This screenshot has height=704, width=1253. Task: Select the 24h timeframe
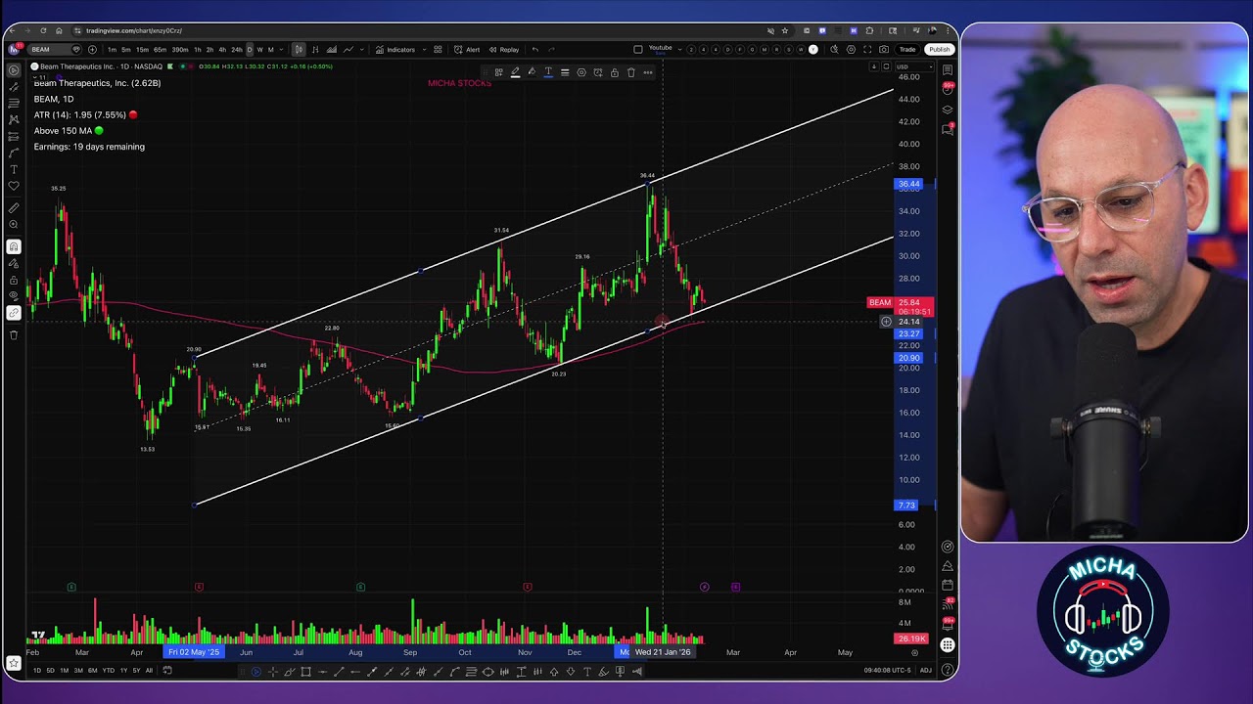click(237, 49)
